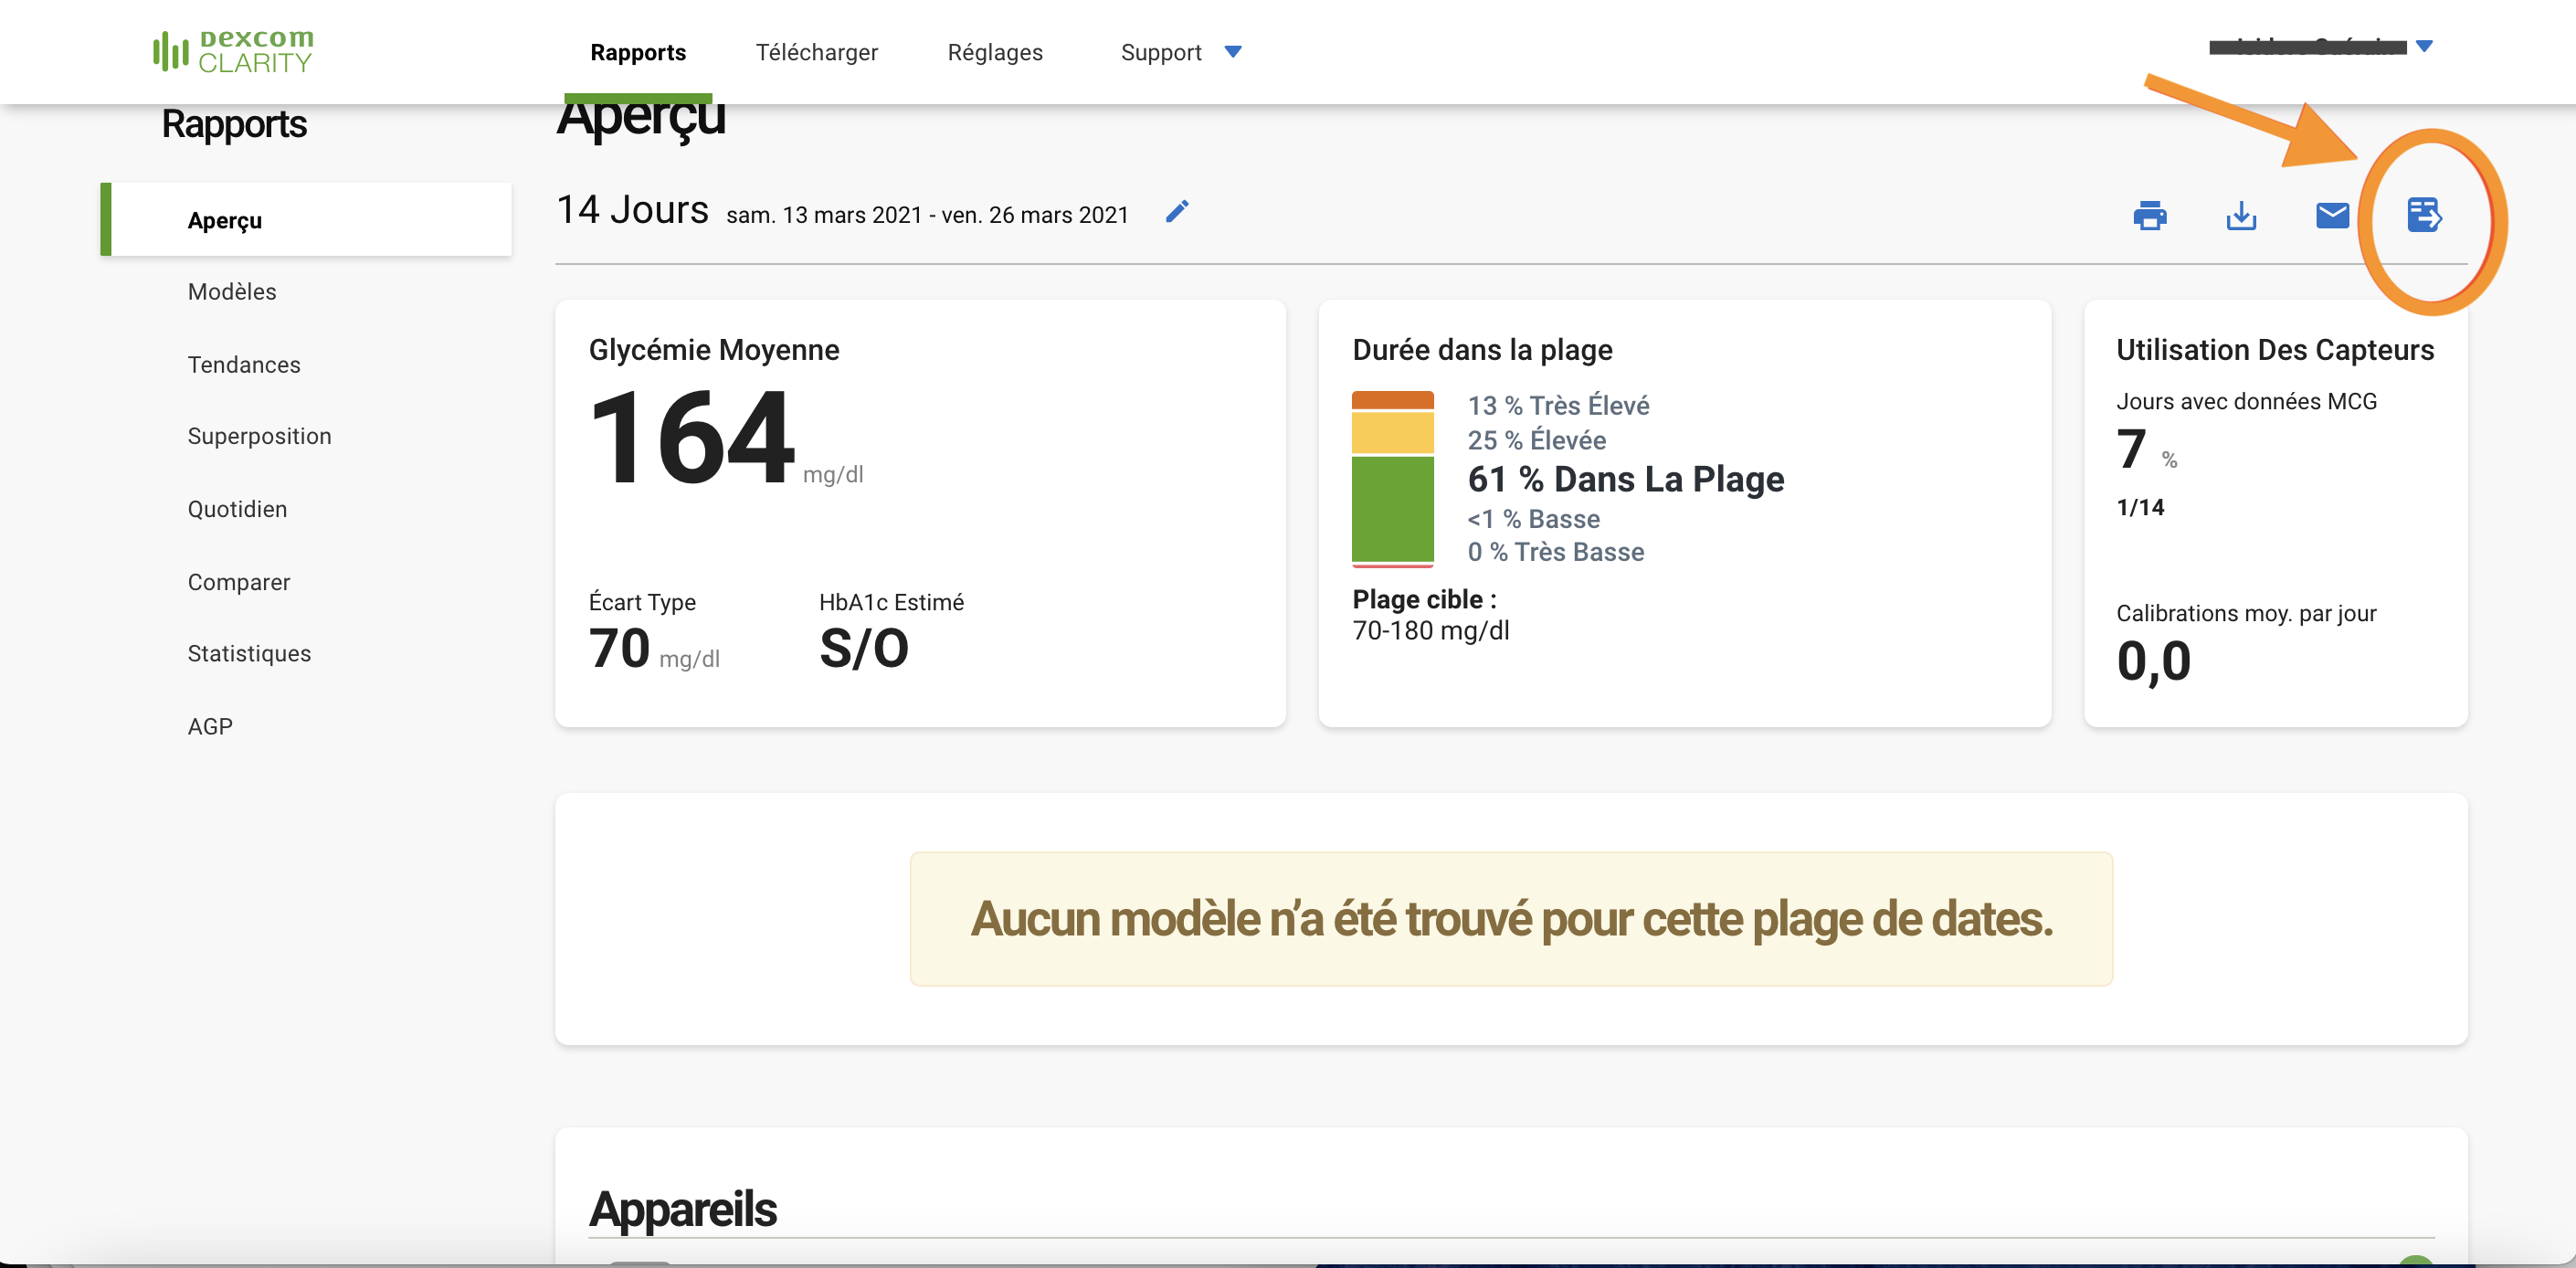
Task: Select Comparer in the reports sidebar
Action: [x=239, y=582]
